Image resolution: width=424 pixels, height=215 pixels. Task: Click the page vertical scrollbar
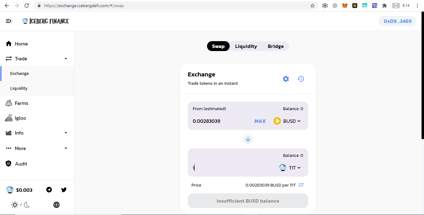click(x=422, y=76)
